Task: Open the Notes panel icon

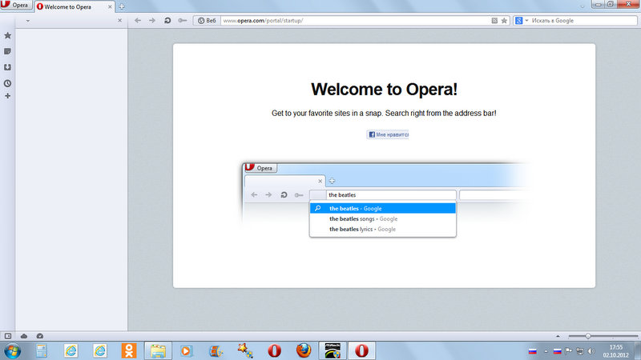Action: (x=8, y=51)
